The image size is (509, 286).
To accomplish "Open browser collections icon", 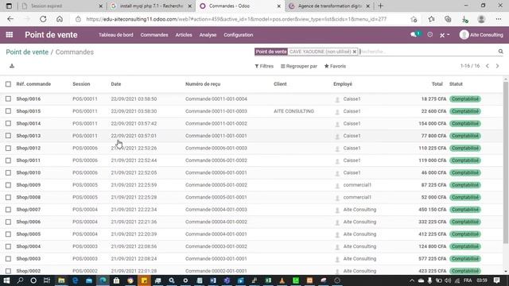I will click(x=448, y=19).
